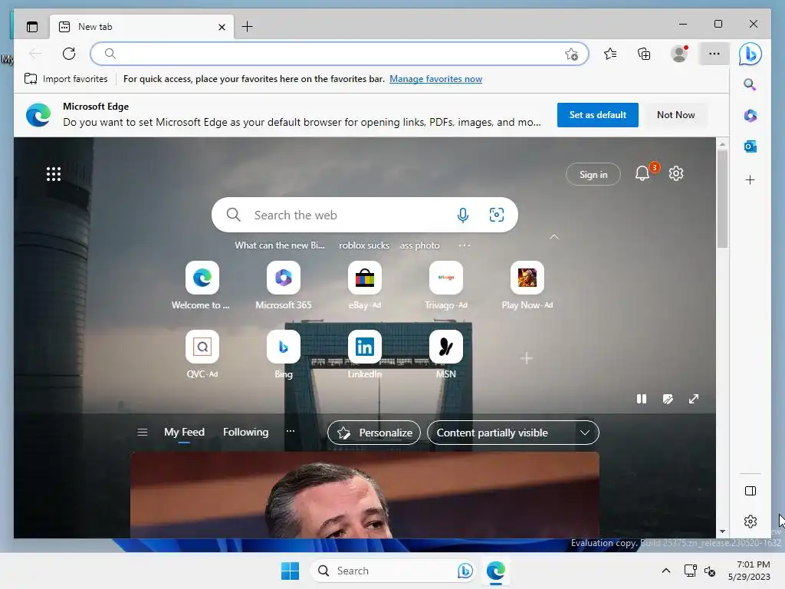
Task: Open the app launcher grid icon
Action: point(54,174)
